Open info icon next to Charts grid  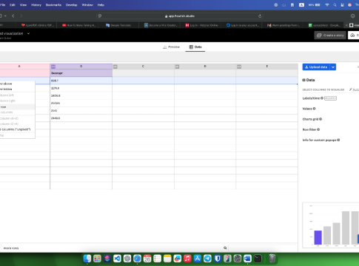coord(321,119)
